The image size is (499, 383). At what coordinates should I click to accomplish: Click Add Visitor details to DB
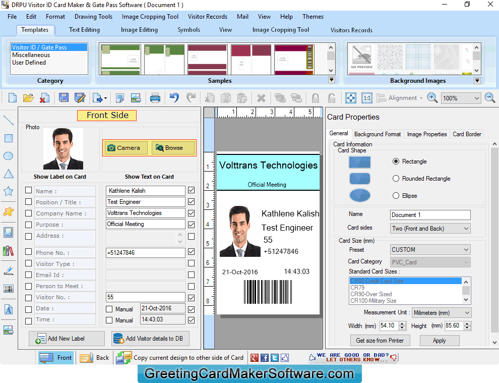point(151,339)
